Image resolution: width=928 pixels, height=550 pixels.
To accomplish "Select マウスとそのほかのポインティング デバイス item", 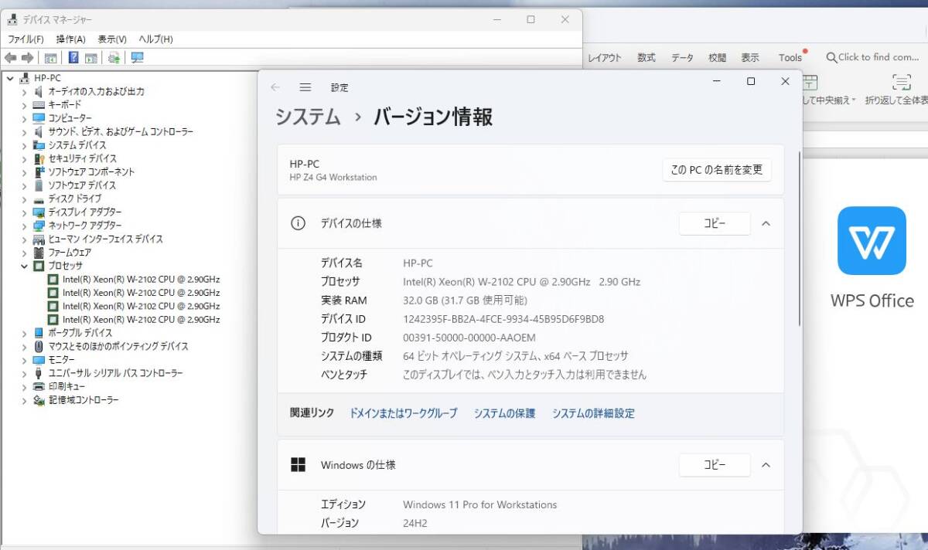I will pyautogui.click(x=118, y=346).
